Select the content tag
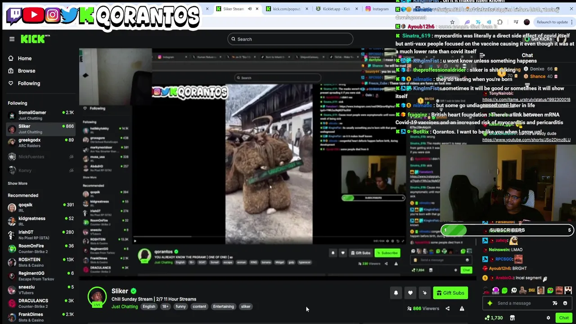This screenshot has height=324, width=576. (x=199, y=306)
